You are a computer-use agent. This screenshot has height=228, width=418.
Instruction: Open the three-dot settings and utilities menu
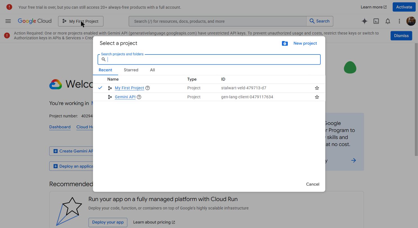pos(399,21)
